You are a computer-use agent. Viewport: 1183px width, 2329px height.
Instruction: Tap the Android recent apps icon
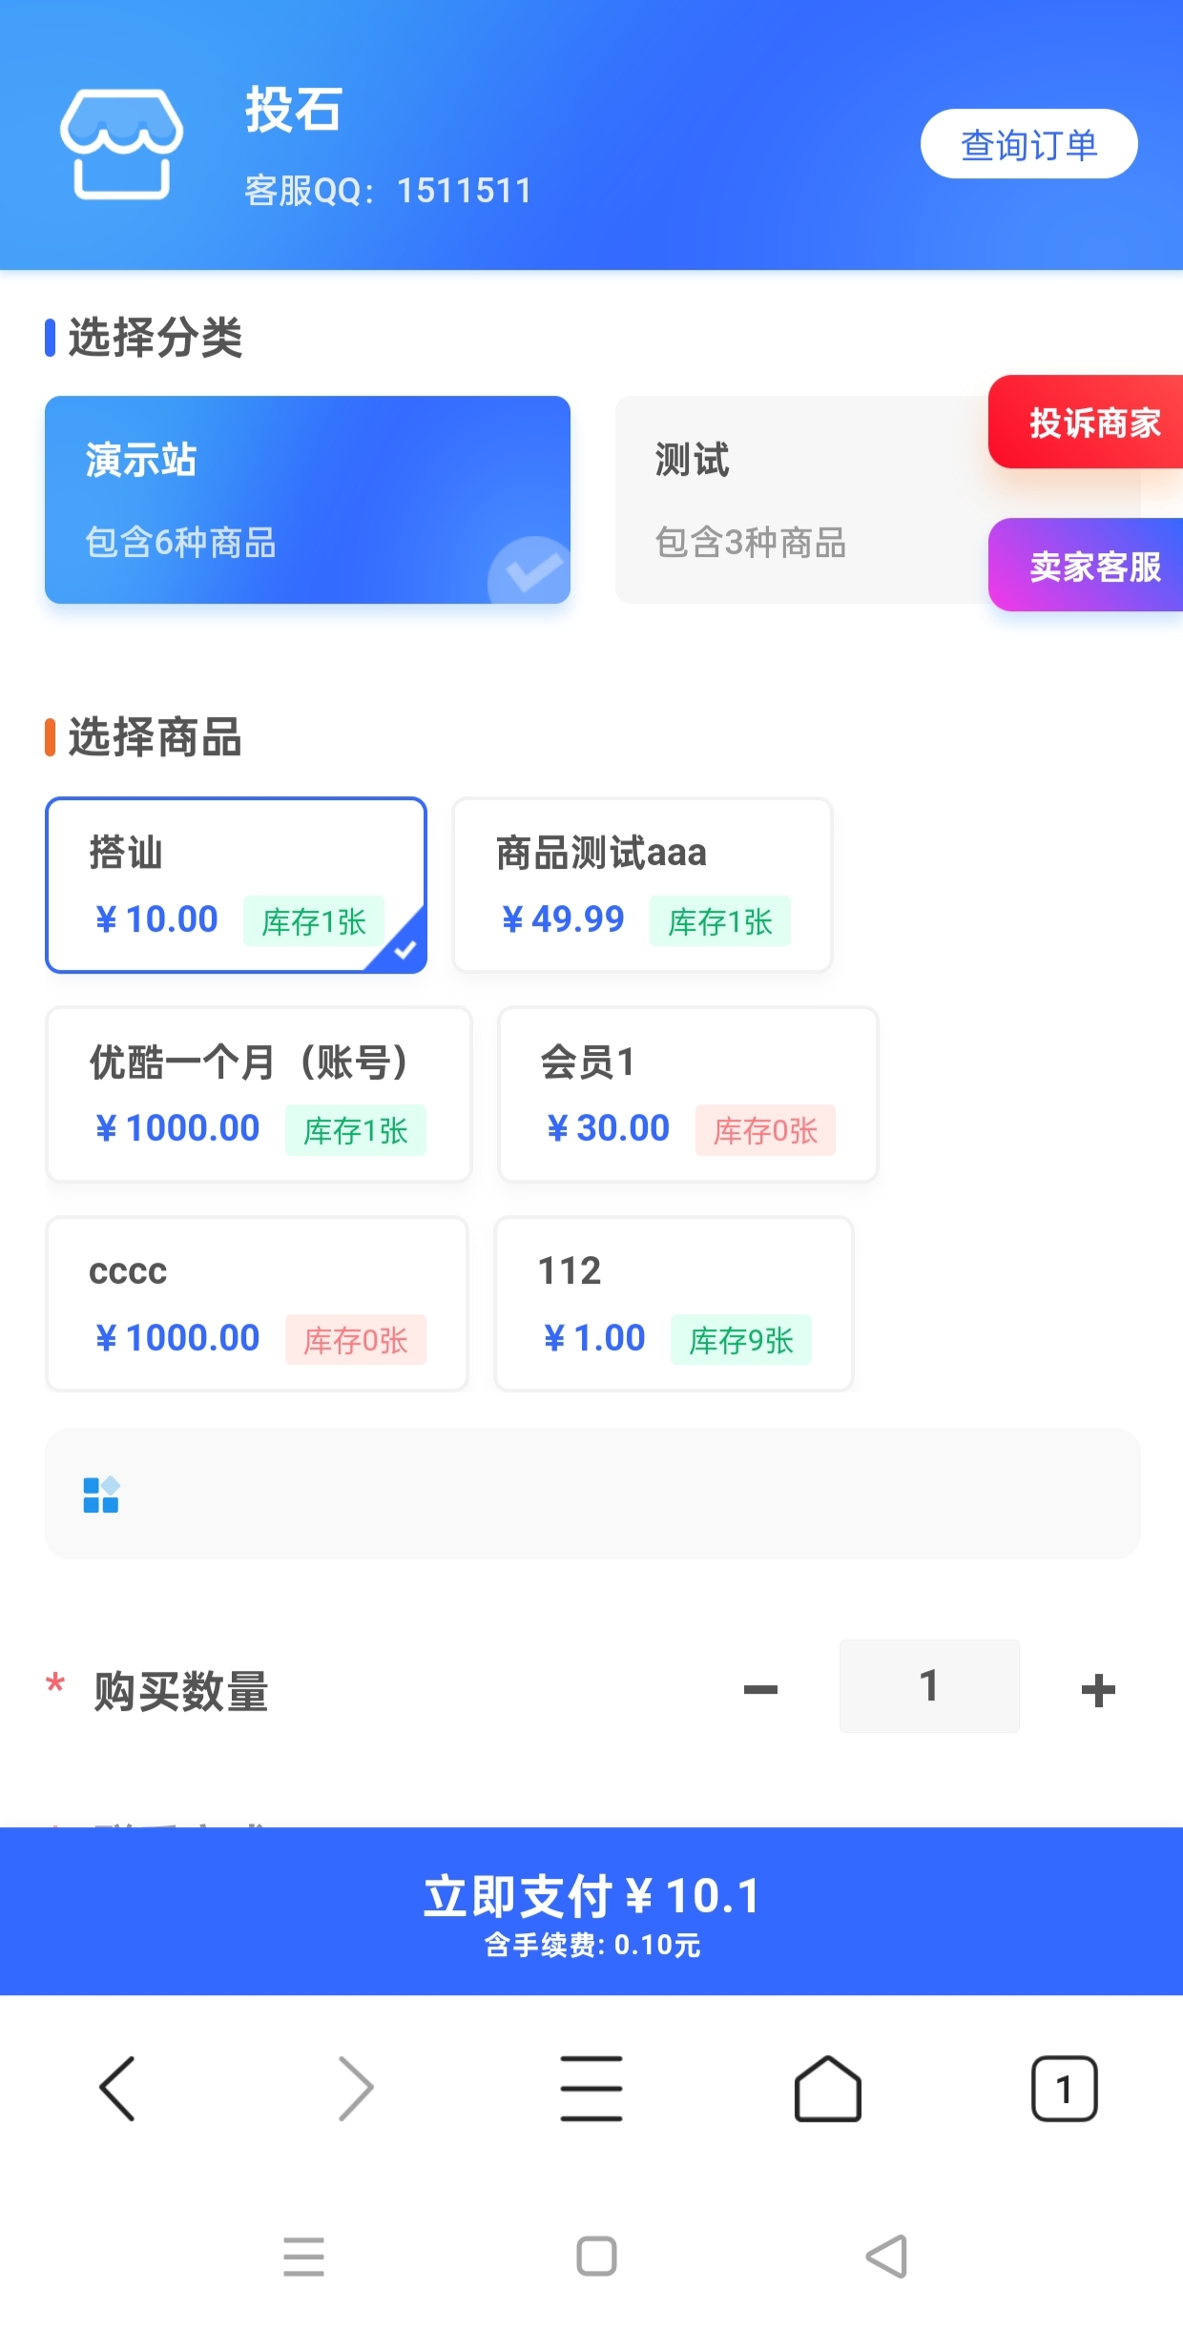coord(303,2257)
